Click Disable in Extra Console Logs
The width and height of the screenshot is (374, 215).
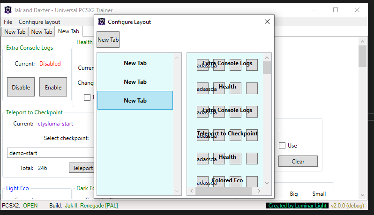[x=21, y=87]
